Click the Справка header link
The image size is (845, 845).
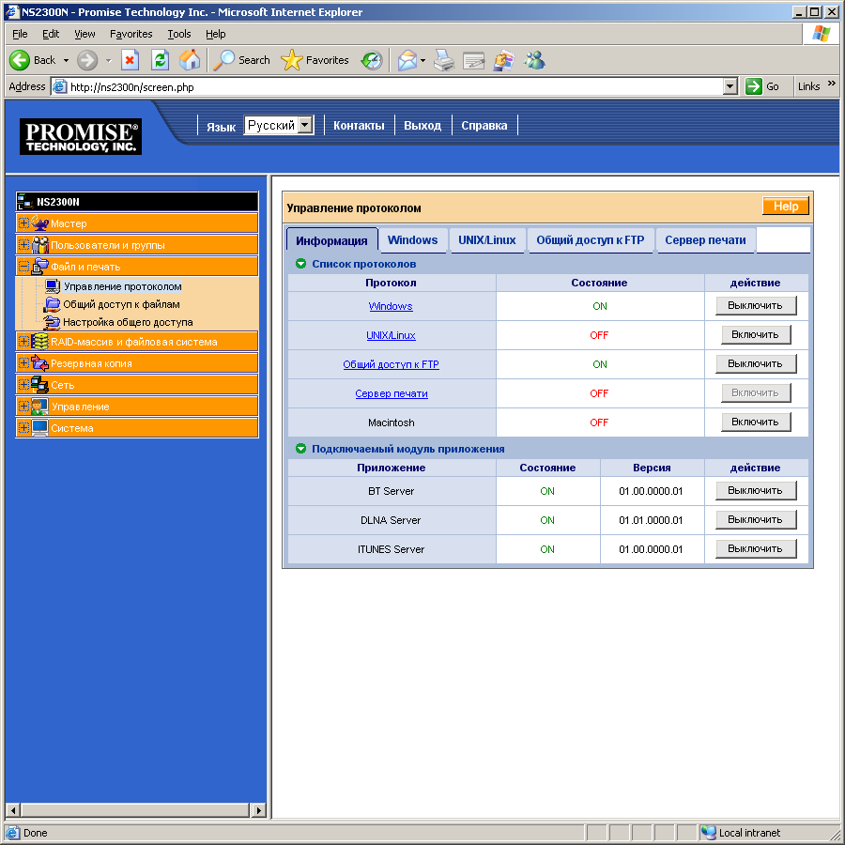(x=484, y=126)
